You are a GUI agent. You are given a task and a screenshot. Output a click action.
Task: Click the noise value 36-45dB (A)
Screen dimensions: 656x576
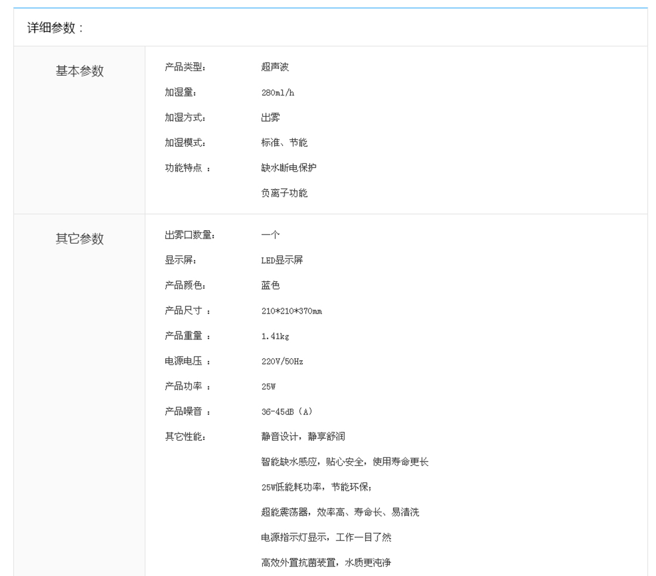(x=286, y=411)
